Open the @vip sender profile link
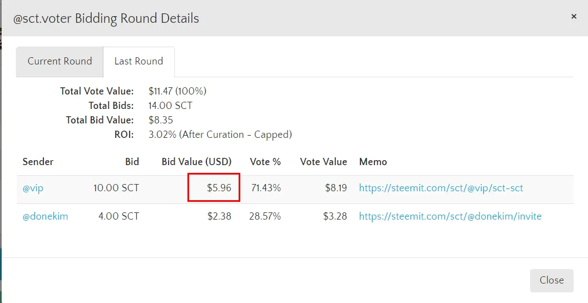 33,188
